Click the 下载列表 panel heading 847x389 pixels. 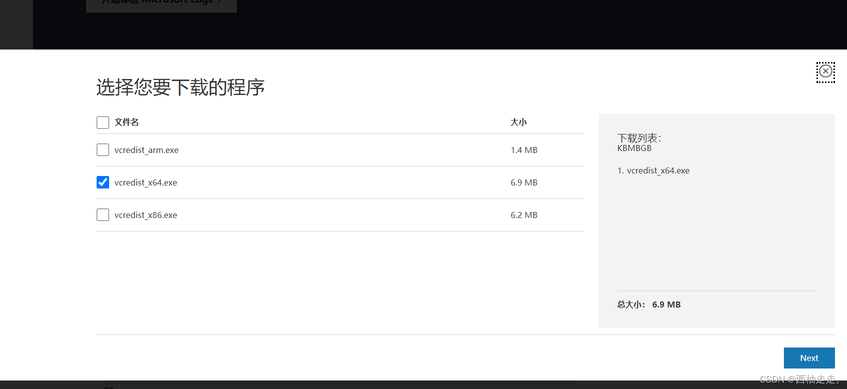pyautogui.click(x=639, y=137)
